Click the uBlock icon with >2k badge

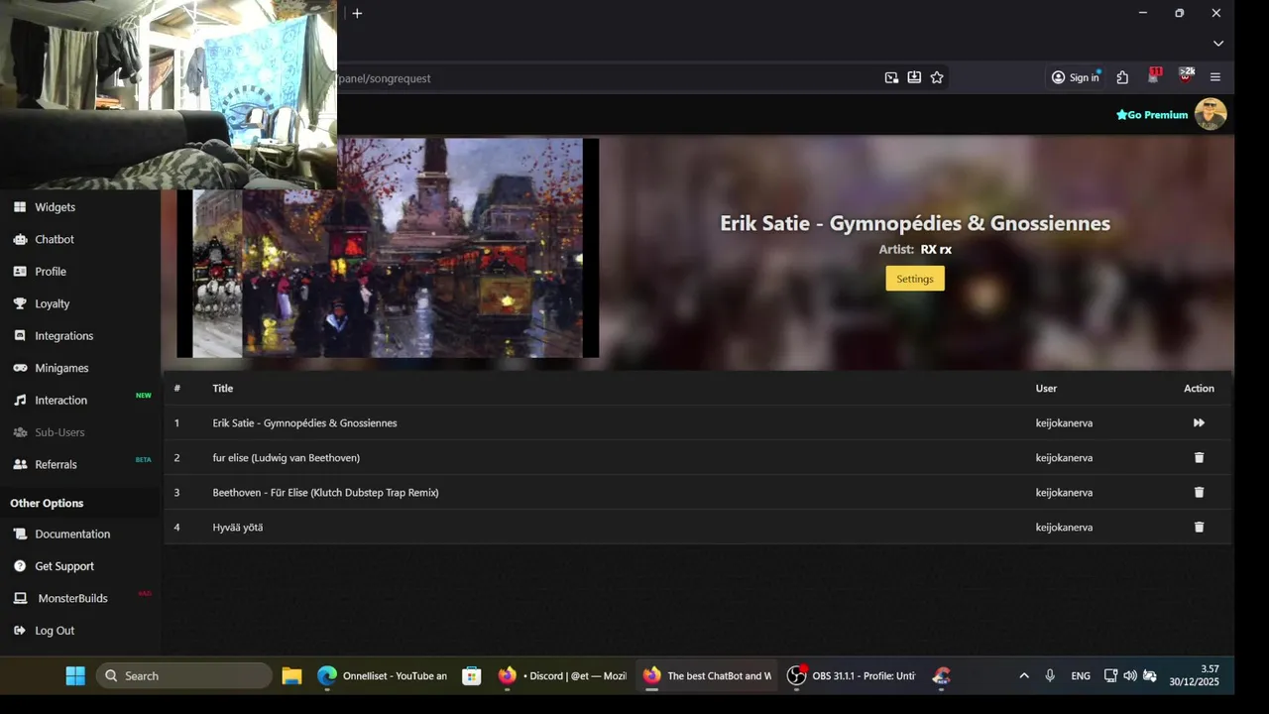[1186, 76]
